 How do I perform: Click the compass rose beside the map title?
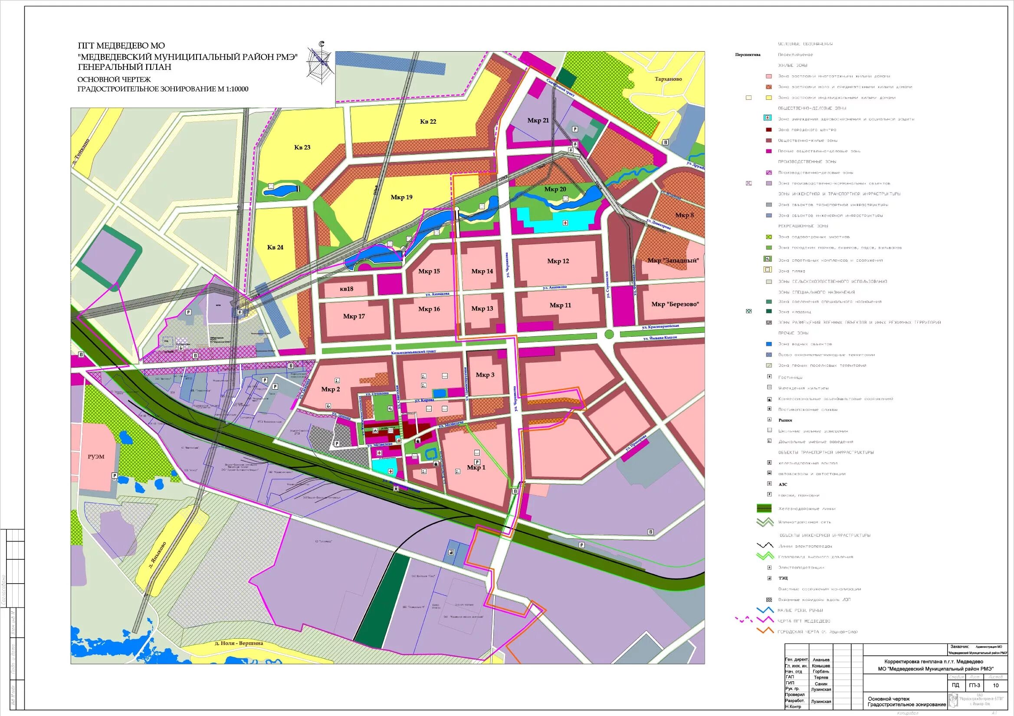(x=321, y=63)
